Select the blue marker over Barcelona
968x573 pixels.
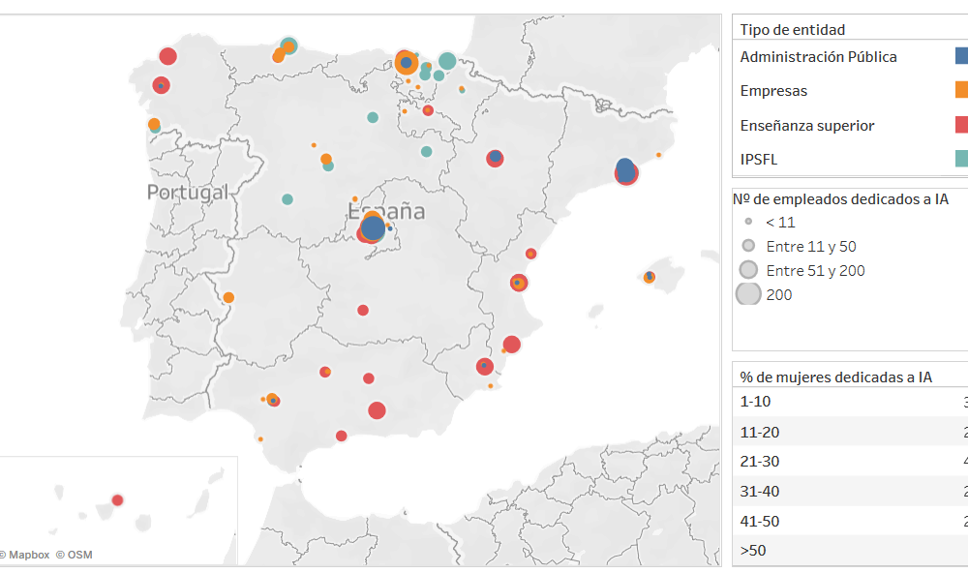(x=625, y=170)
